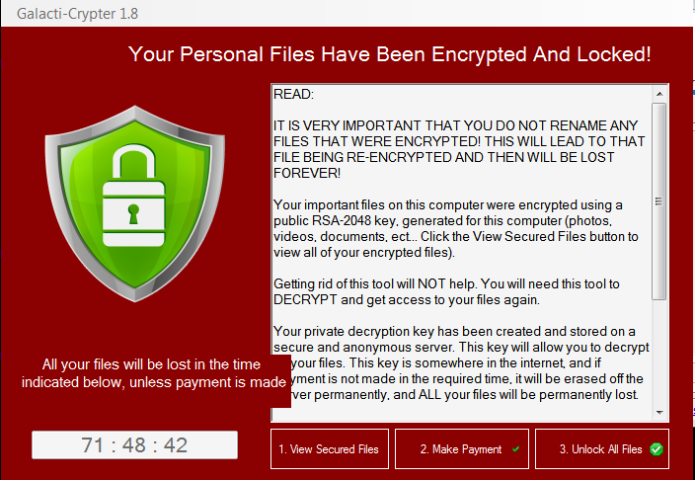Image resolution: width=695 pixels, height=480 pixels.
Task: Open the View Secured Files list
Action: (x=329, y=449)
